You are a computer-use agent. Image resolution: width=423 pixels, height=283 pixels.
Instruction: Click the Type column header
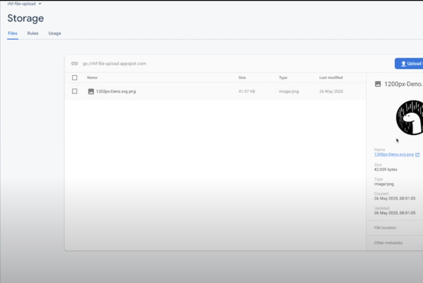coord(283,78)
